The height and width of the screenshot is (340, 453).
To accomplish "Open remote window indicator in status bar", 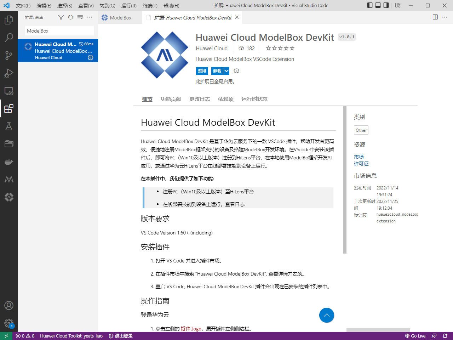I will (x=6, y=336).
